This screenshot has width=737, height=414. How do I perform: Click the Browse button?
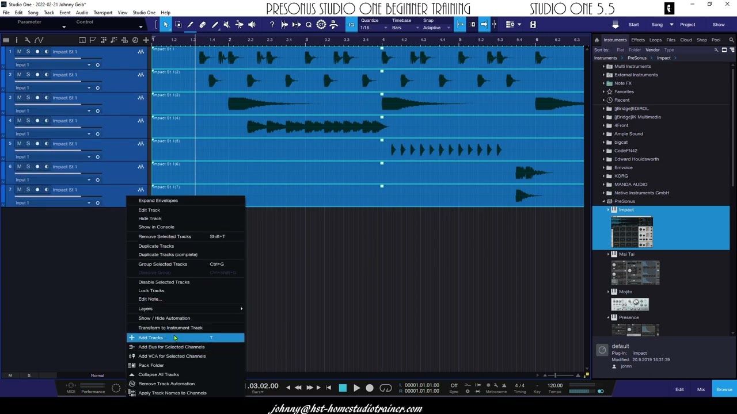[x=724, y=389]
